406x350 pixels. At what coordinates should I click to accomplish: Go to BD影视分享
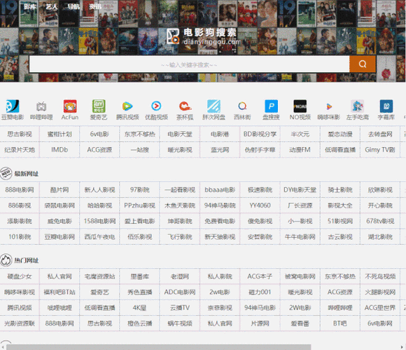click(260, 134)
